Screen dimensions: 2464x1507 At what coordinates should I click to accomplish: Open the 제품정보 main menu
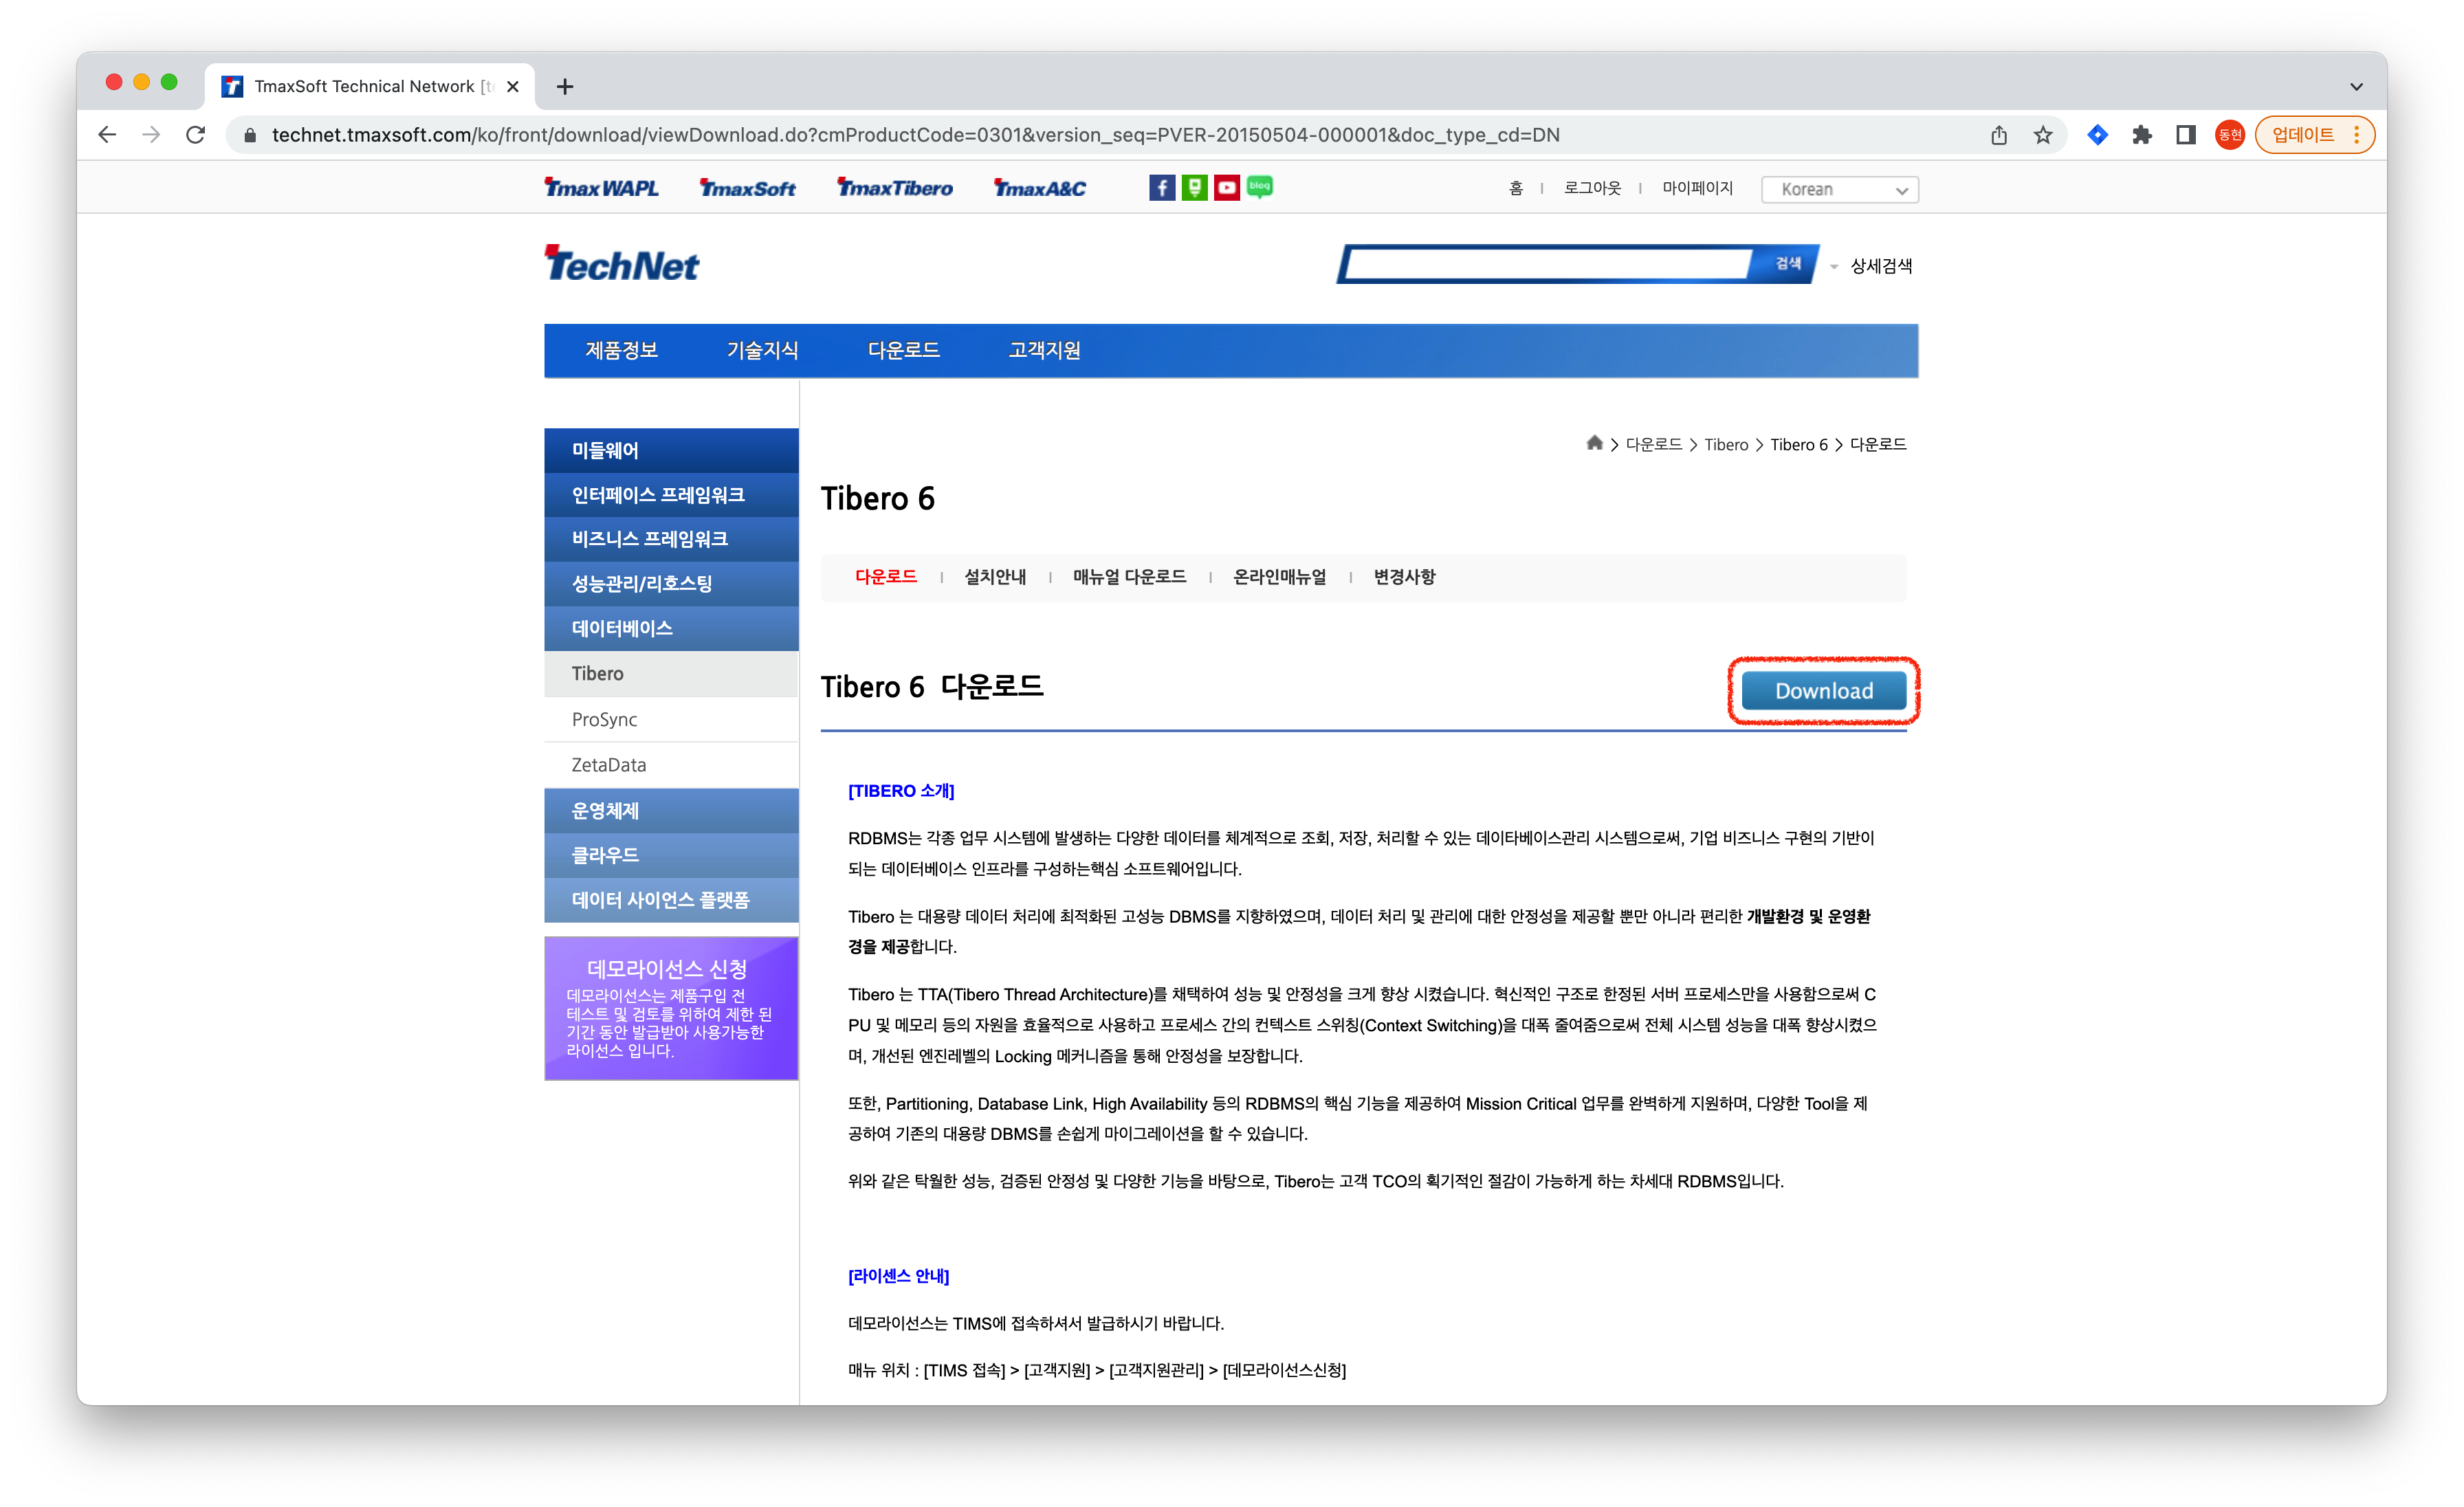click(621, 350)
